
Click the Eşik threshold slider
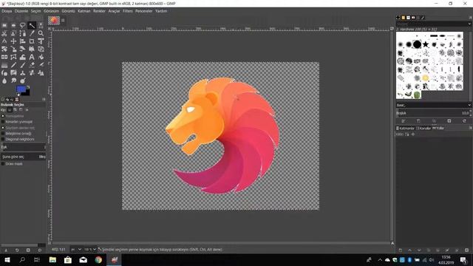pos(23,147)
